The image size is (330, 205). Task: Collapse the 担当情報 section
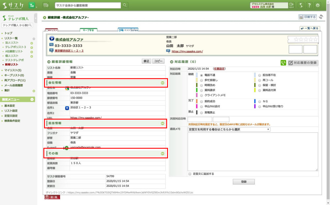point(162,123)
